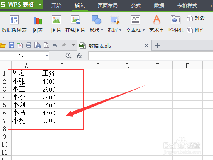Screen dimensions: 213x160
Task: Click the spreadsheet icon on 数据表.xls tab
Action: (82, 46)
